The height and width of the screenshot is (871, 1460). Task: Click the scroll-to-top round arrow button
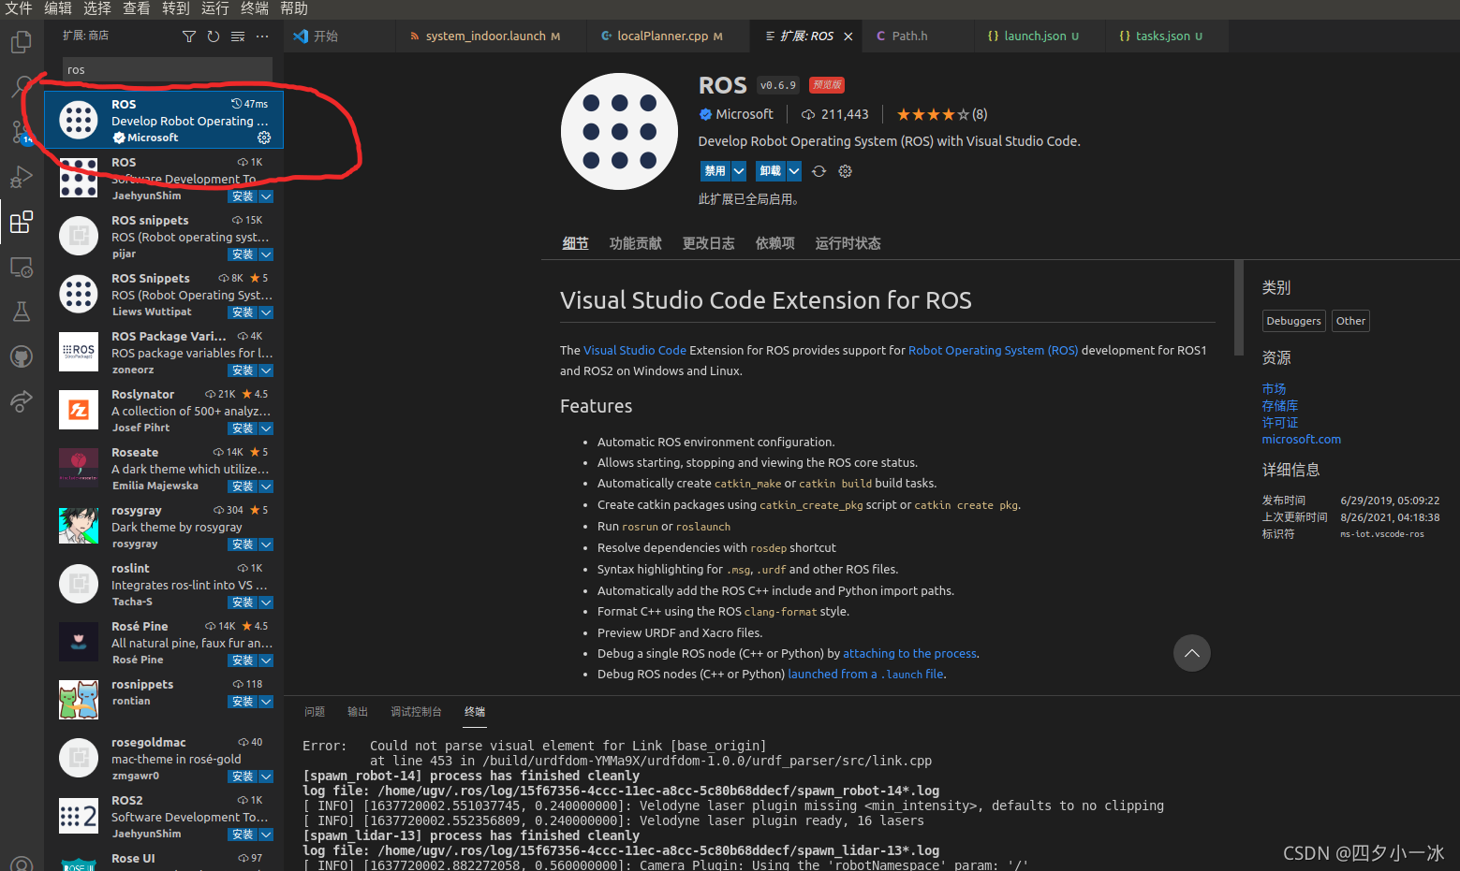tap(1192, 653)
